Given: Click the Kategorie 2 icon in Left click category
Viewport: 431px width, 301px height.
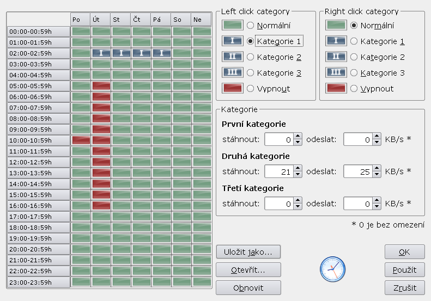Looking at the screenshot, I should (x=233, y=57).
